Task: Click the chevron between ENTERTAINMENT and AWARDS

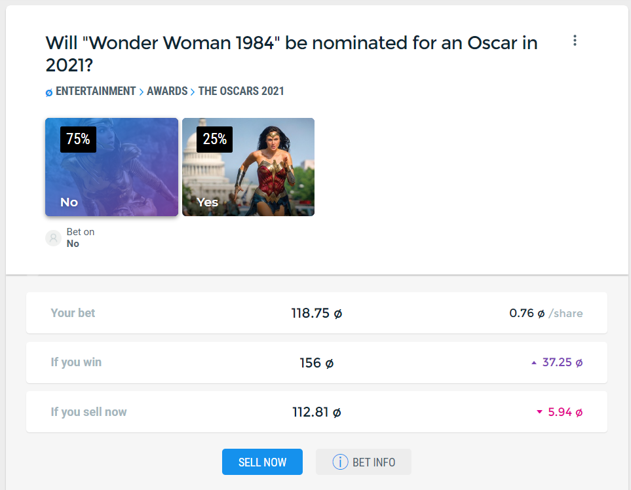Action: click(x=142, y=92)
